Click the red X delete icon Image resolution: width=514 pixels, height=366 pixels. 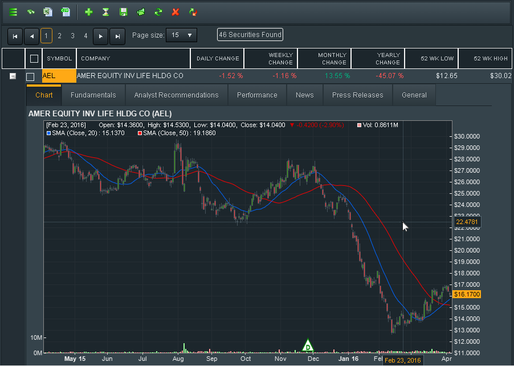click(176, 11)
